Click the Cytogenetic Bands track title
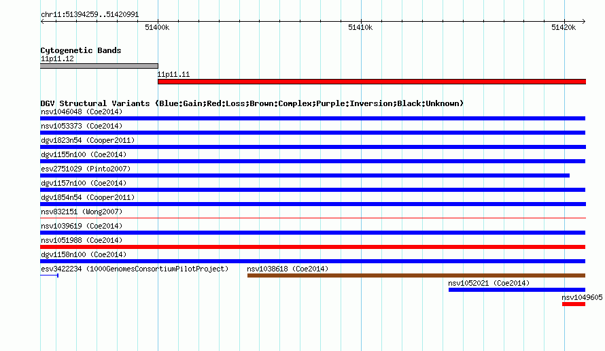This screenshot has width=605, height=351. click(x=81, y=50)
